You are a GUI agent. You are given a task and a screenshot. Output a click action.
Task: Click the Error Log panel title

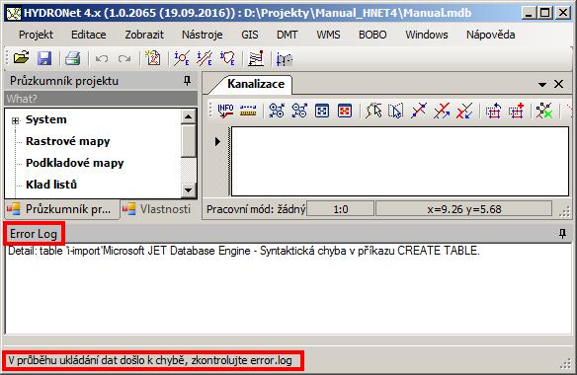tap(34, 234)
